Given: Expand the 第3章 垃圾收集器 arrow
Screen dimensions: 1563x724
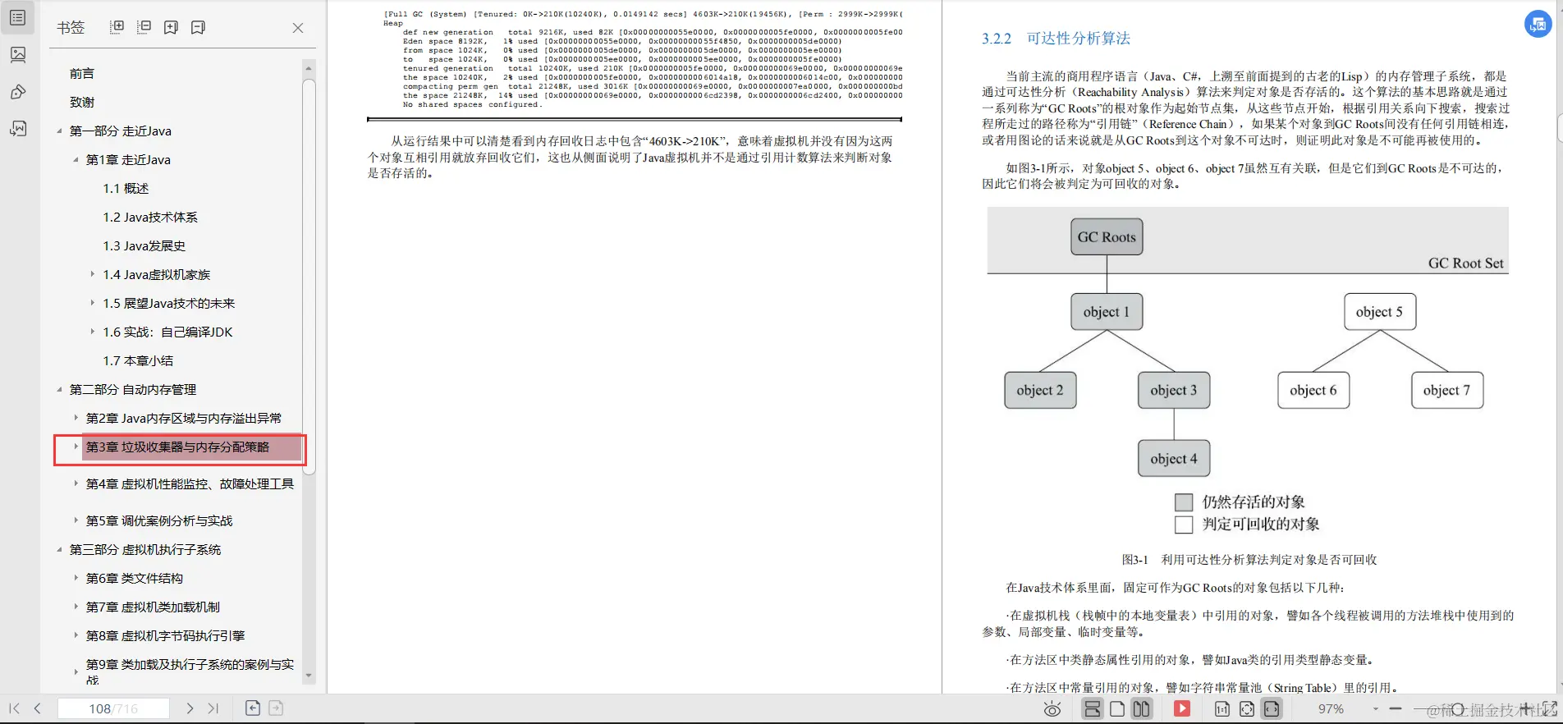Looking at the screenshot, I should (x=76, y=447).
